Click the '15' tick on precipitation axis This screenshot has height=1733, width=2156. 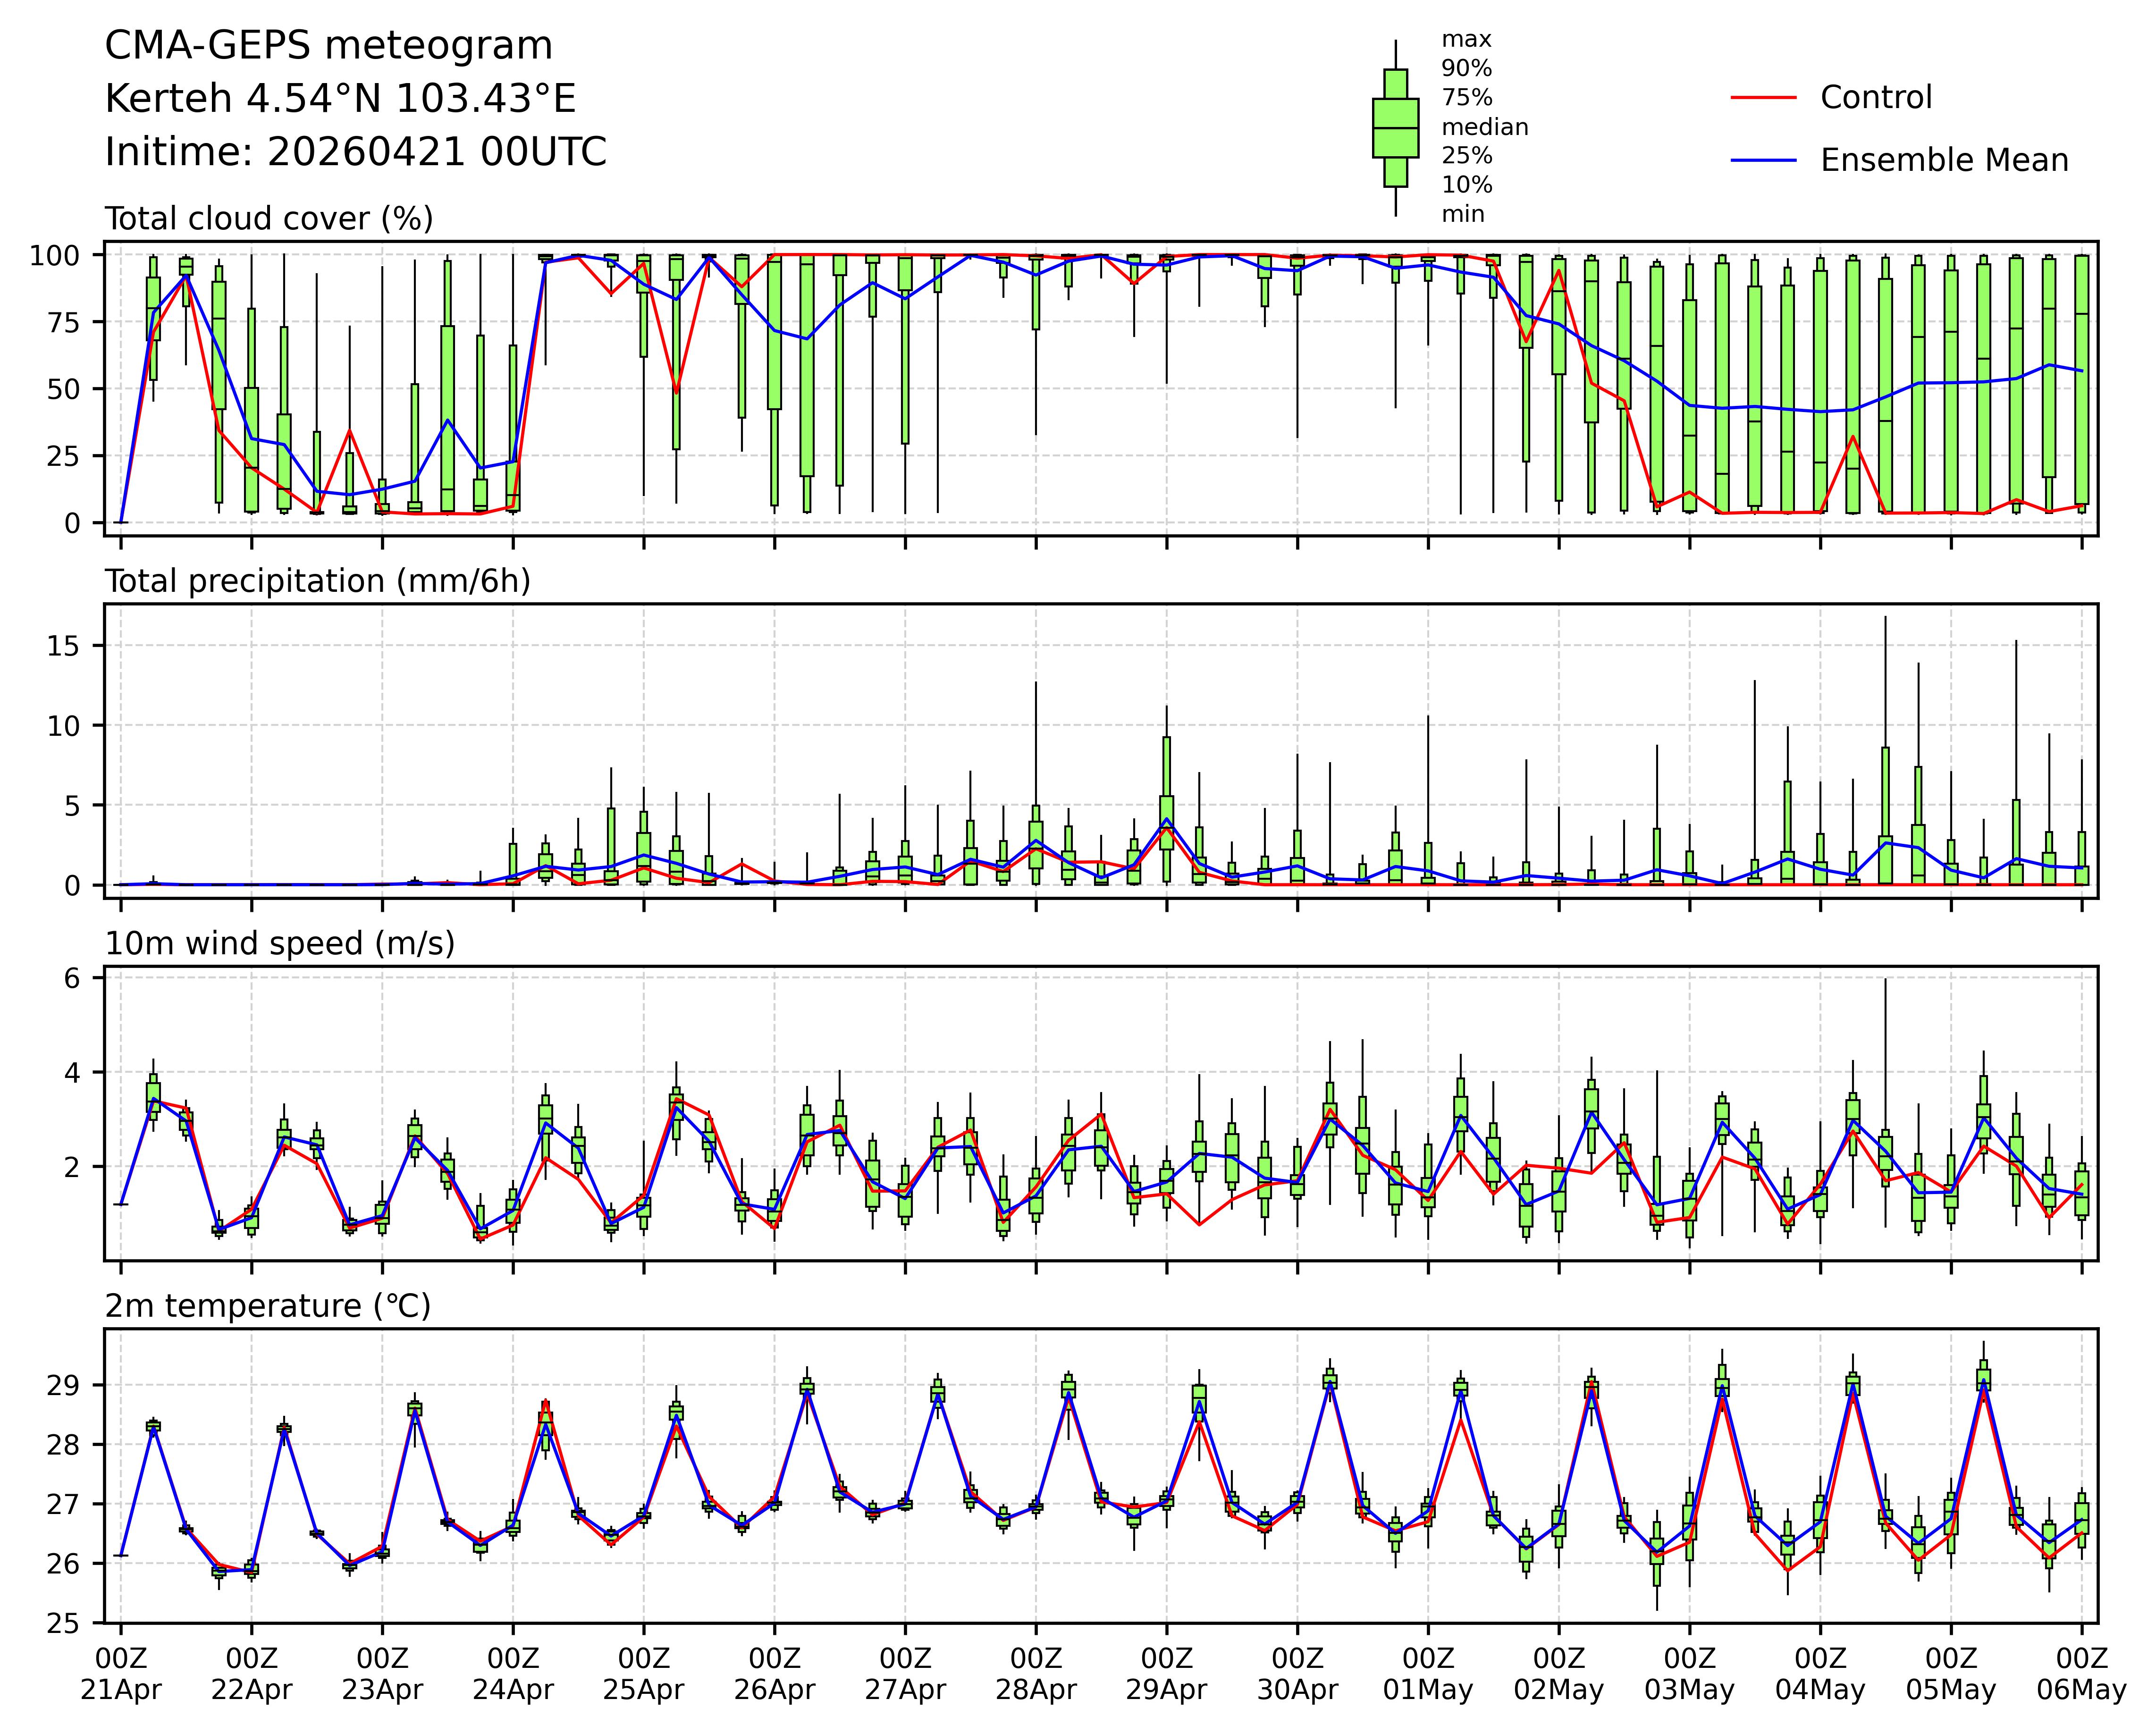click(63, 645)
